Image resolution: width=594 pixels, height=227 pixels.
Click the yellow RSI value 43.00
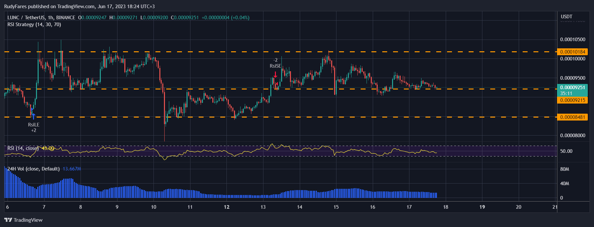(48, 148)
